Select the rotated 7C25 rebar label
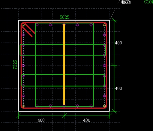The width and height of the screenshot is (153, 131). pos(15,65)
